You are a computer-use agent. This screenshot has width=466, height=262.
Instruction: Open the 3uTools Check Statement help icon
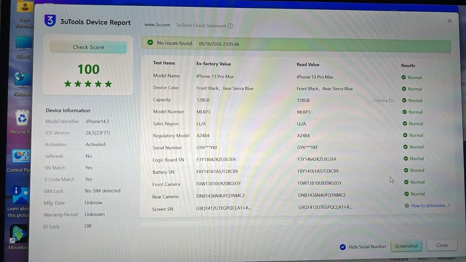coord(231,26)
